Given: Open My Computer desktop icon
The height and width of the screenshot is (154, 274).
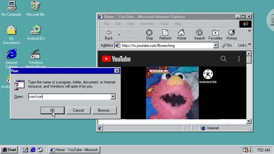Looking at the screenshot, I should (12, 9).
